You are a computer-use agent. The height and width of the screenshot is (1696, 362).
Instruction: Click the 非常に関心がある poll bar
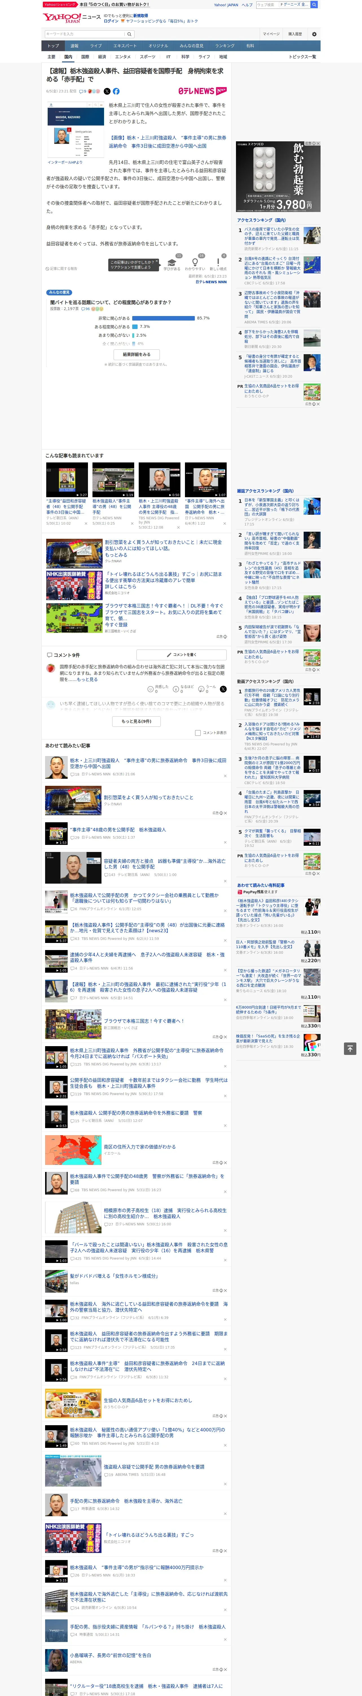163,318
